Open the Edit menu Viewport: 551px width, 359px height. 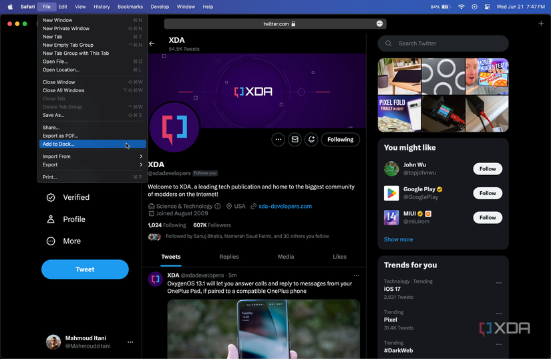[63, 7]
